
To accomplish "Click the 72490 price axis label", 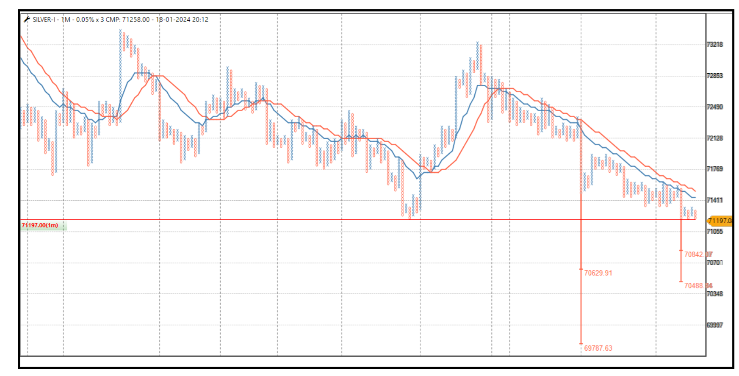I will [714, 107].
